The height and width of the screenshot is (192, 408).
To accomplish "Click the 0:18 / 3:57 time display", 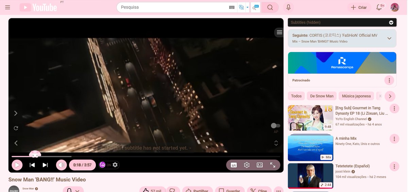I will (82, 165).
